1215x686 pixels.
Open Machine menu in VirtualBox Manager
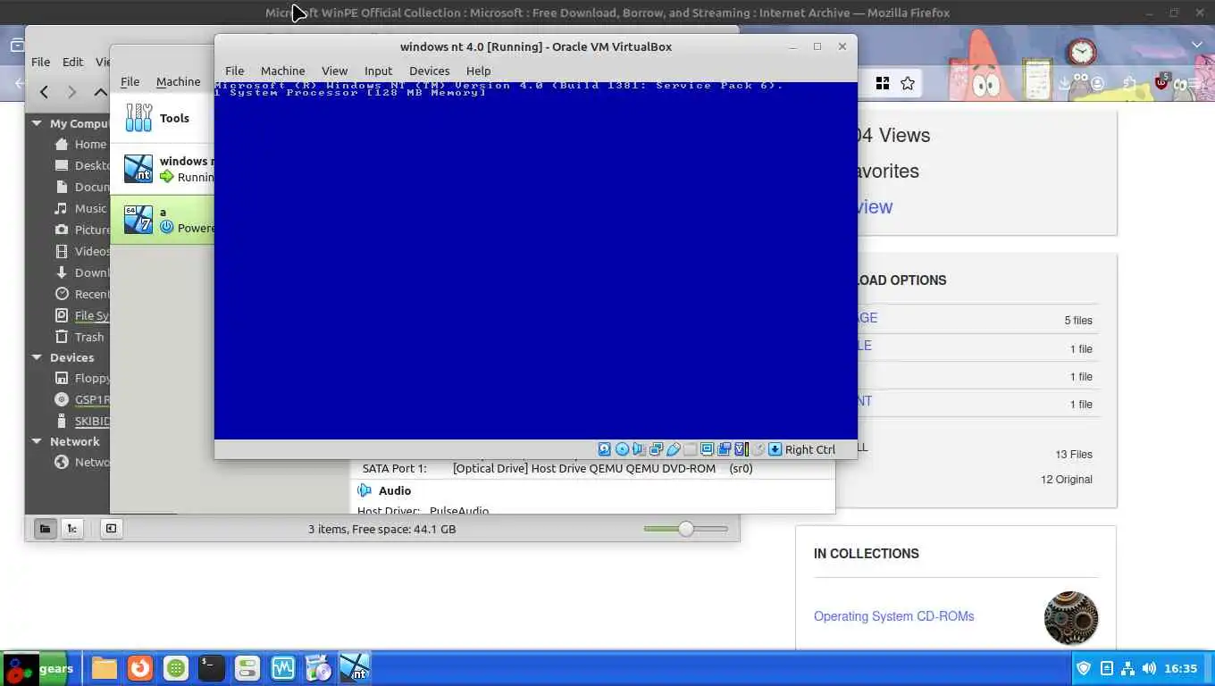pos(178,81)
